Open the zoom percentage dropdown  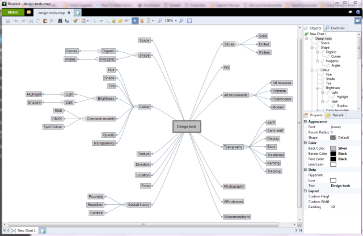click(x=176, y=21)
